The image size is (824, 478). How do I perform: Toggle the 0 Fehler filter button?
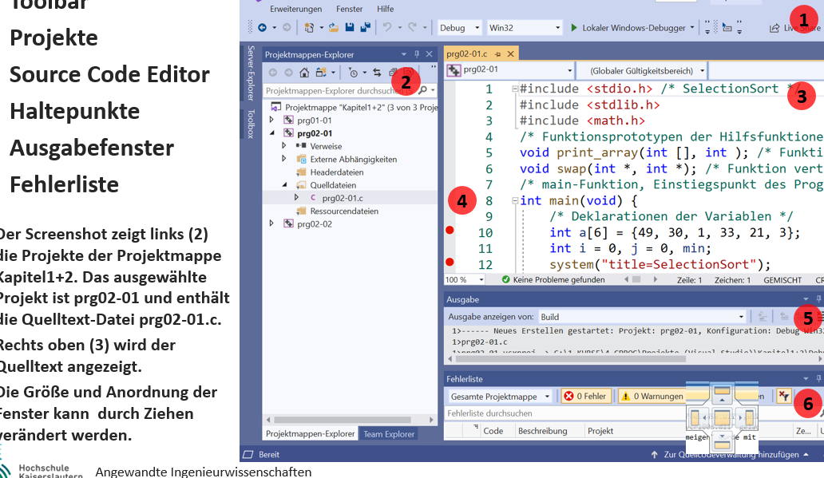584,396
